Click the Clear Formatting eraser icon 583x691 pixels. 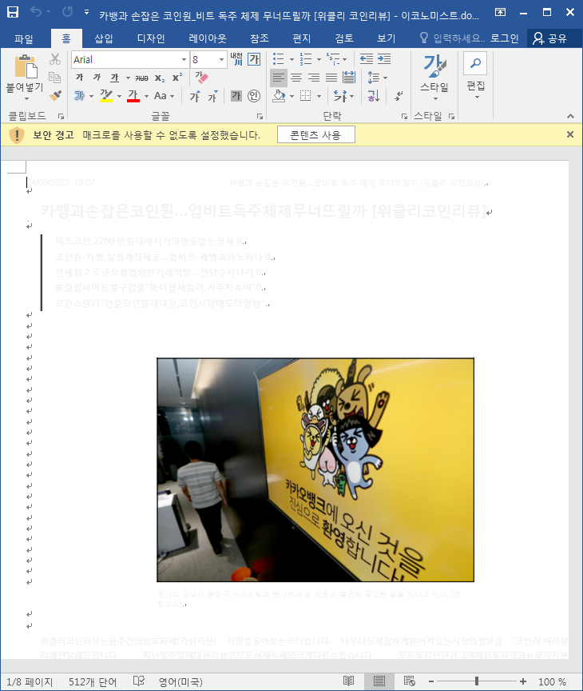point(201,78)
